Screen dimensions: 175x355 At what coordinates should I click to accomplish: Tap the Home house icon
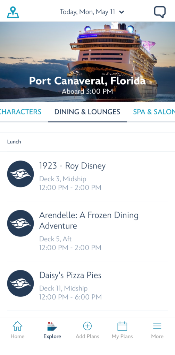[17, 326]
